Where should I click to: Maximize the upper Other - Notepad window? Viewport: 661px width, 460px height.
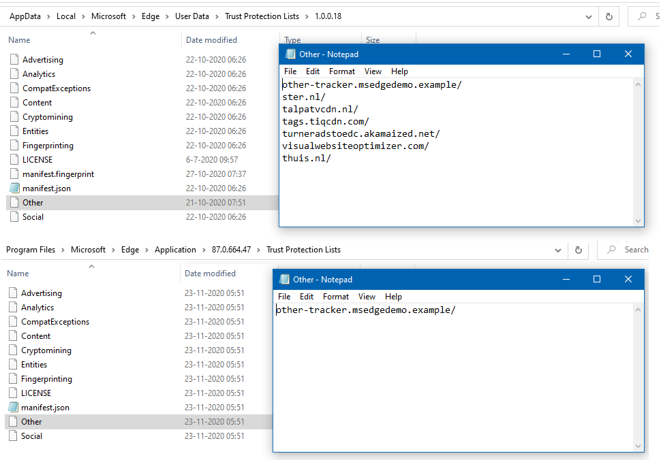coord(596,54)
